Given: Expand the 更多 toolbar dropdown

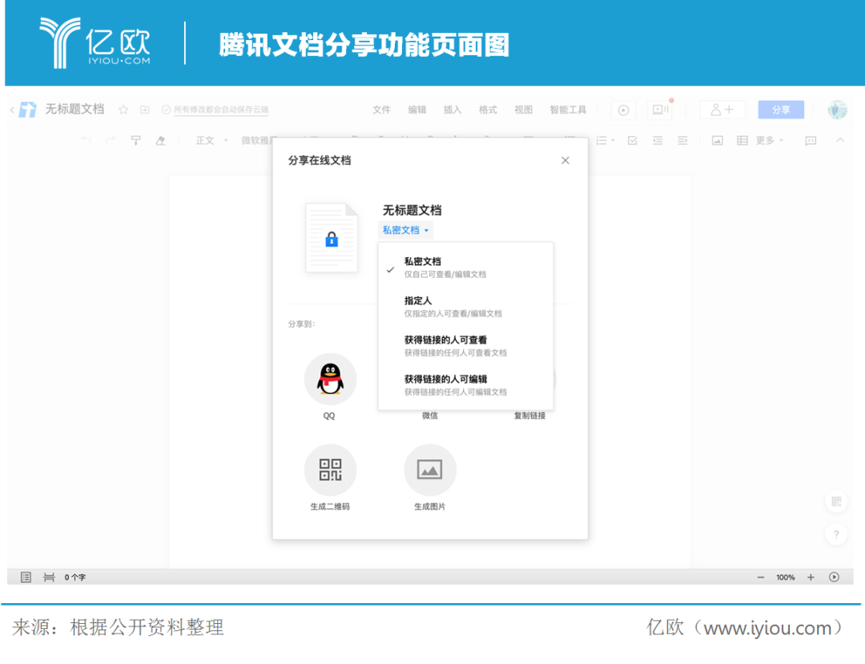Looking at the screenshot, I should [769, 141].
